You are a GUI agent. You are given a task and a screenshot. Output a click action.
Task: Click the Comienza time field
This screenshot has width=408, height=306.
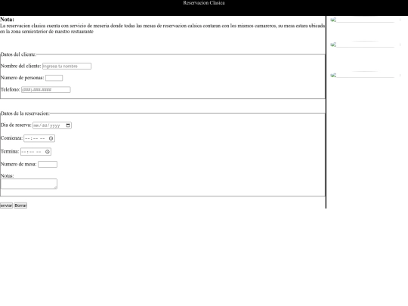(x=39, y=138)
